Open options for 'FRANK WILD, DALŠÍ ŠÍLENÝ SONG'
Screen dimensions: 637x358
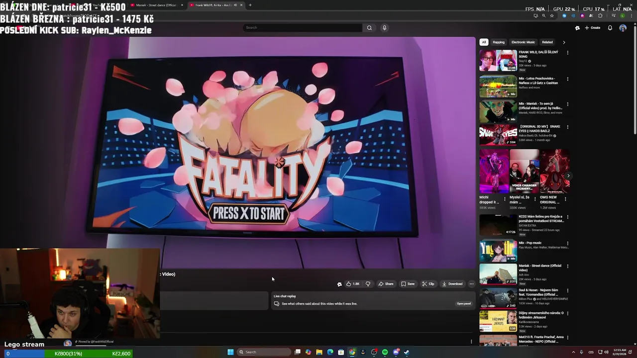click(x=567, y=52)
